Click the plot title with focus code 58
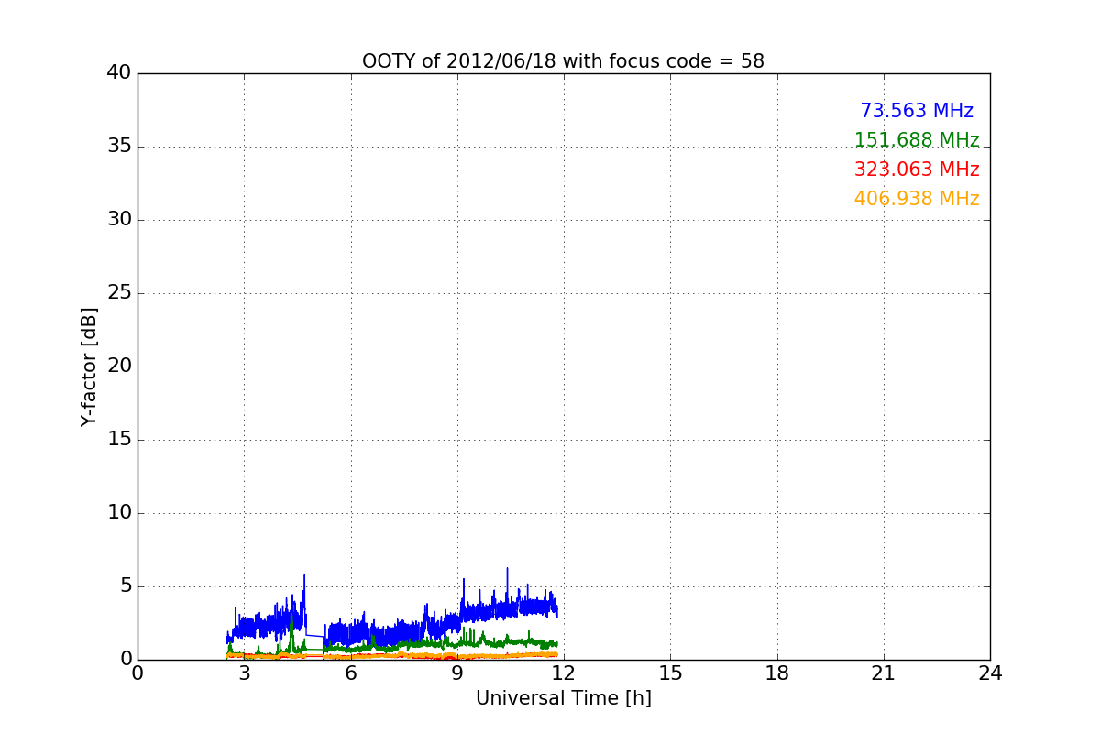The height and width of the screenshot is (733, 1100). [563, 61]
